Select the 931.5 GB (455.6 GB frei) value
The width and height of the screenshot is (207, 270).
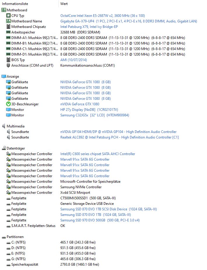point(78,248)
